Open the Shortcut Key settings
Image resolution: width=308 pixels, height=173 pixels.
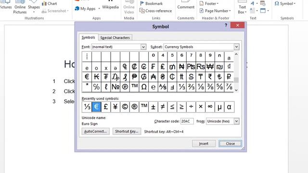point(127,131)
